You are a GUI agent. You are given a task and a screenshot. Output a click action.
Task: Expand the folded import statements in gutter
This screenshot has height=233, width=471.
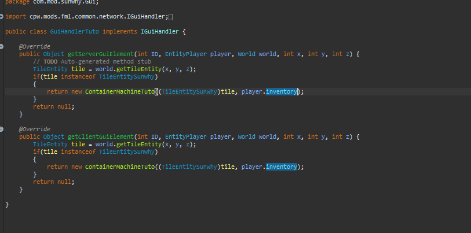pos(2,16)
